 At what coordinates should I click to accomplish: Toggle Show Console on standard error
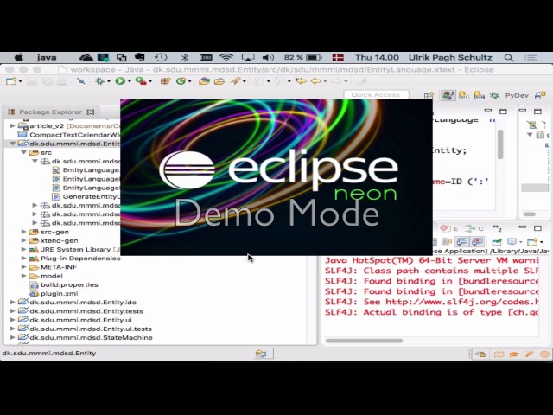click(x=477, y=242)
